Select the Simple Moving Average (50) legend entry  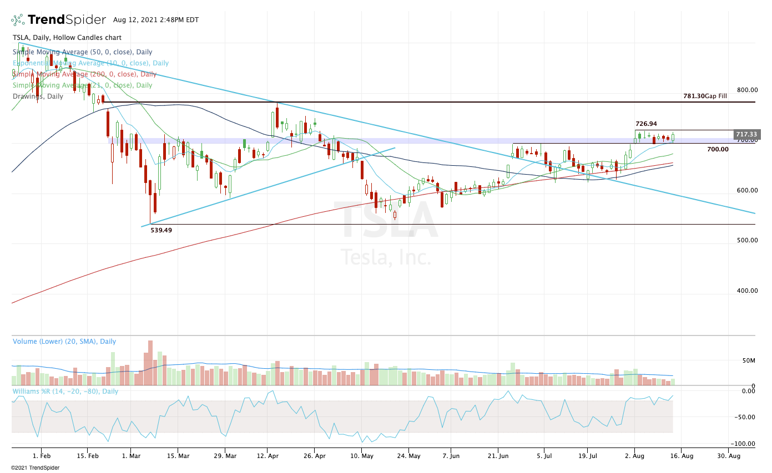coord(83,52)
